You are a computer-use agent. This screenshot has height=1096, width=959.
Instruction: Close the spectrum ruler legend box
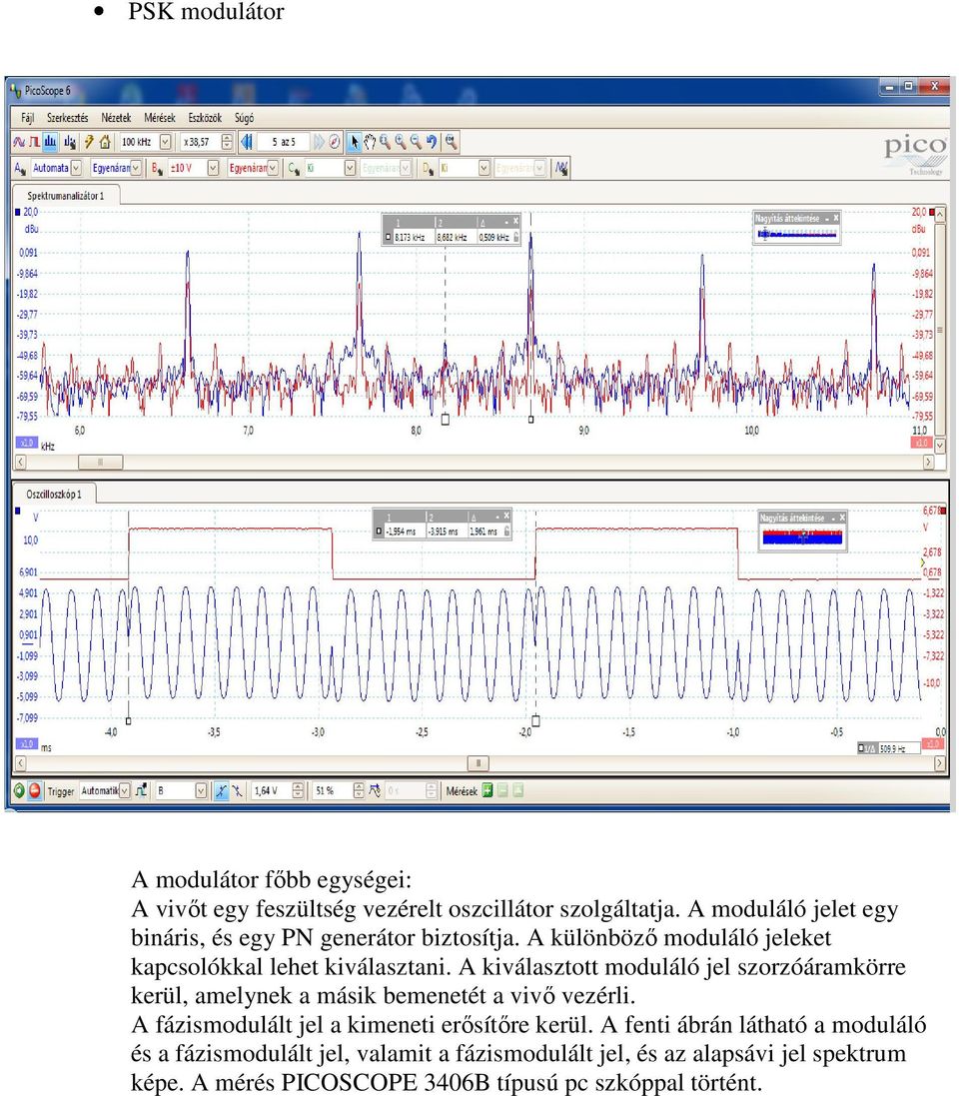(x=515, y=221)
